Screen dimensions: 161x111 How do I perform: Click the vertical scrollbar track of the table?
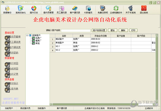click(157, 68)
